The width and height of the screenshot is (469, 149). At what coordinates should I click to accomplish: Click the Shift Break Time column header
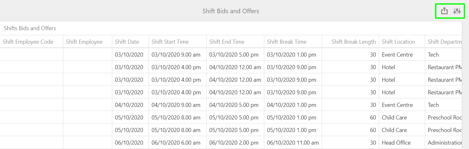[x=287, y=42]
